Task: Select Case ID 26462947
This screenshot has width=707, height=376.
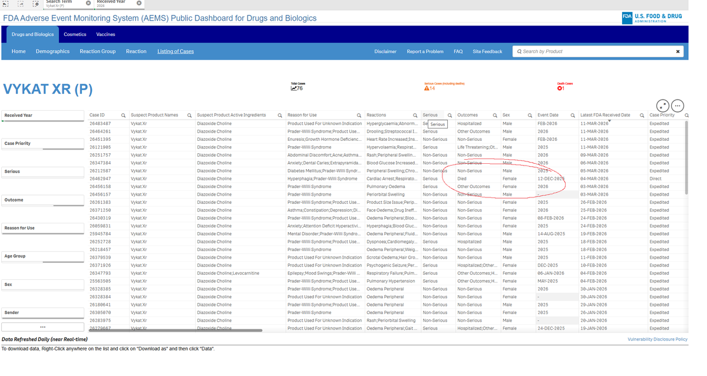Action: tap(100, 179)
